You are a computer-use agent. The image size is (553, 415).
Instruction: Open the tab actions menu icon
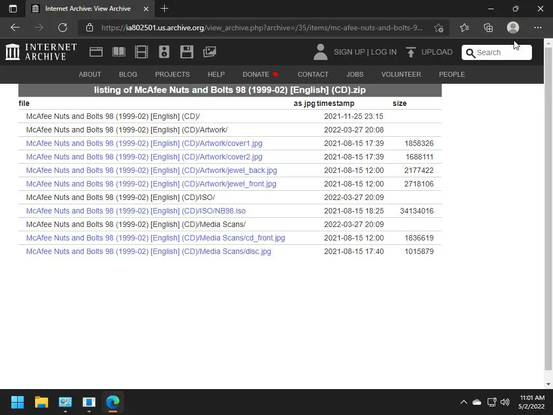click(x=13, y=9)
